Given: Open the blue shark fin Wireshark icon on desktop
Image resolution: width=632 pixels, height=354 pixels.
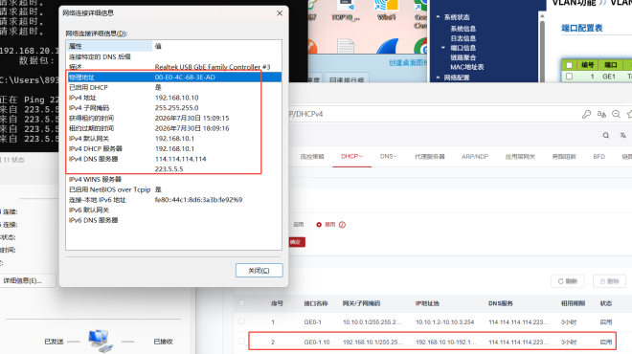Looking at the screenshot, I should [388, 46].
